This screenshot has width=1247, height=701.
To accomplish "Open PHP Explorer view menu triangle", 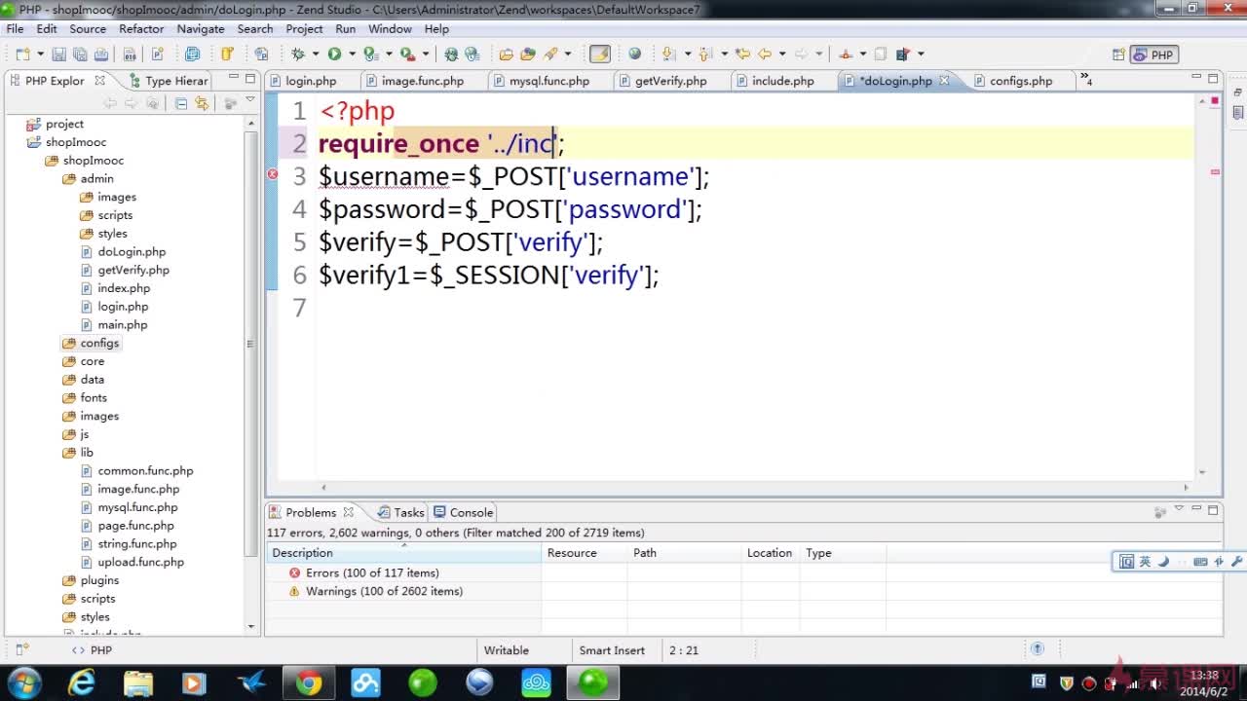I will [250, 100].
